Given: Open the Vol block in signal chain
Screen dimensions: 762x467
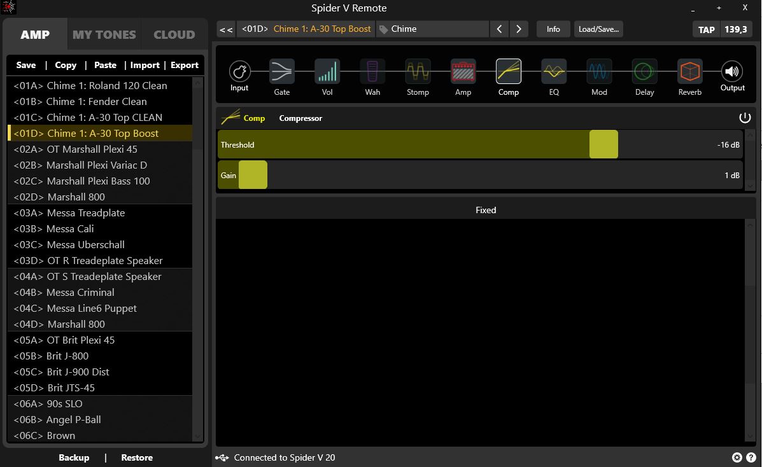Looking at the screenshot, I should click(x=327, y=71).
